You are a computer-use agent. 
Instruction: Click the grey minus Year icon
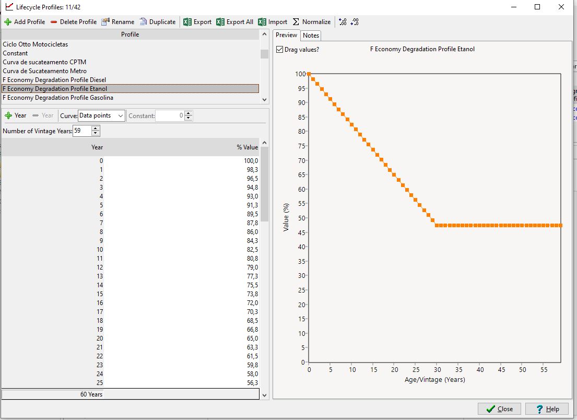(36, 115)
